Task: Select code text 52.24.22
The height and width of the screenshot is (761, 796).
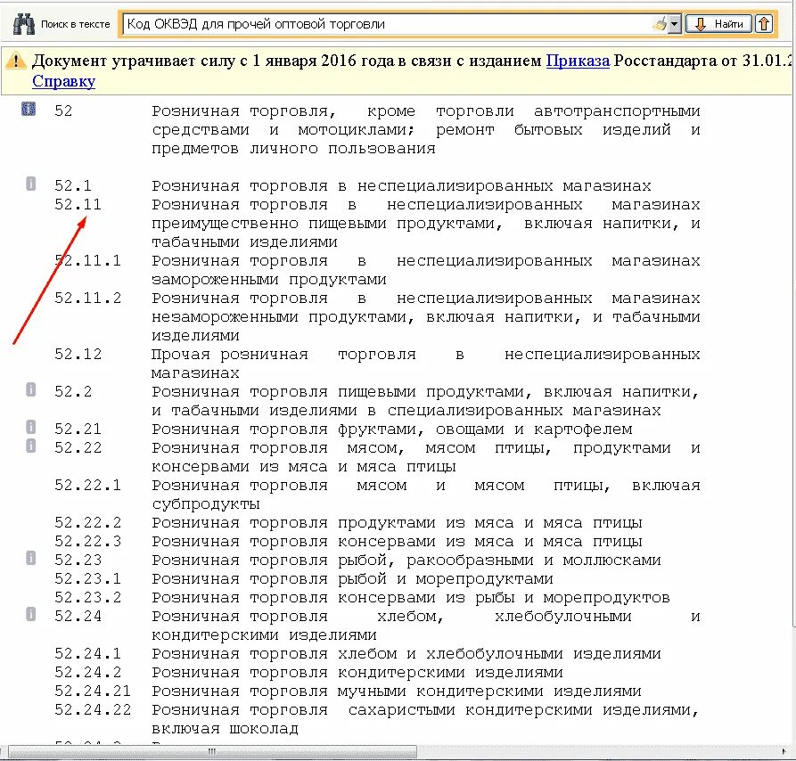Action: 93,709
